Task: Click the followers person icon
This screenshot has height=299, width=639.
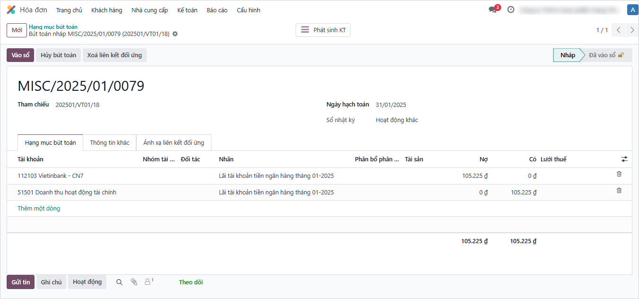Action: point(148,282)
